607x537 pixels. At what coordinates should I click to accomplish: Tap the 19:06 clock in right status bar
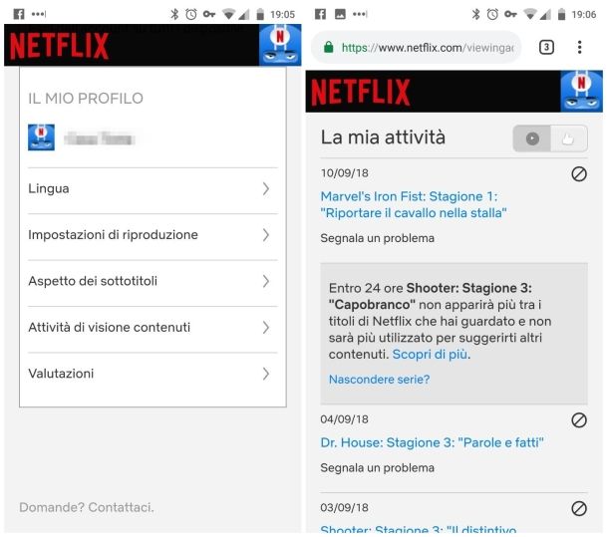584,15
